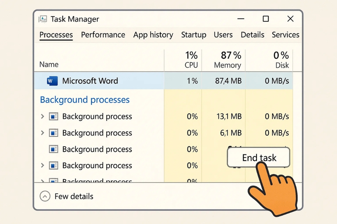Image resolution: width=337 pixels, height=224 pixels.
Task: Select the first Background process icon
Action: tap(54, 116)
